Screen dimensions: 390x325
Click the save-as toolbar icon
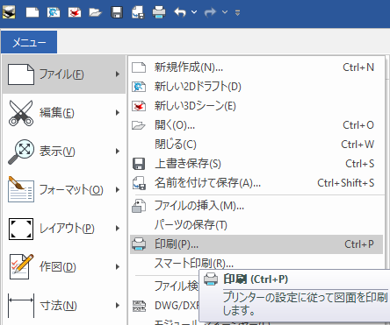[x=138, y=12]
